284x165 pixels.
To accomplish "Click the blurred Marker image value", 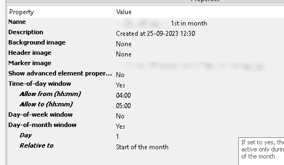I will point(190,65).
